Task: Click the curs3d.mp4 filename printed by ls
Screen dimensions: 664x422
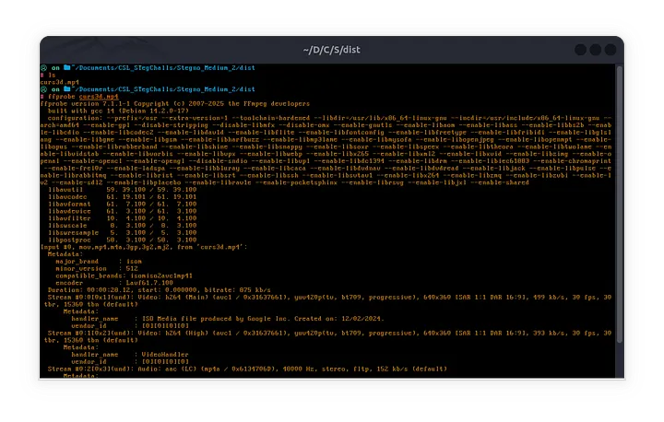Action: (60, 82)
